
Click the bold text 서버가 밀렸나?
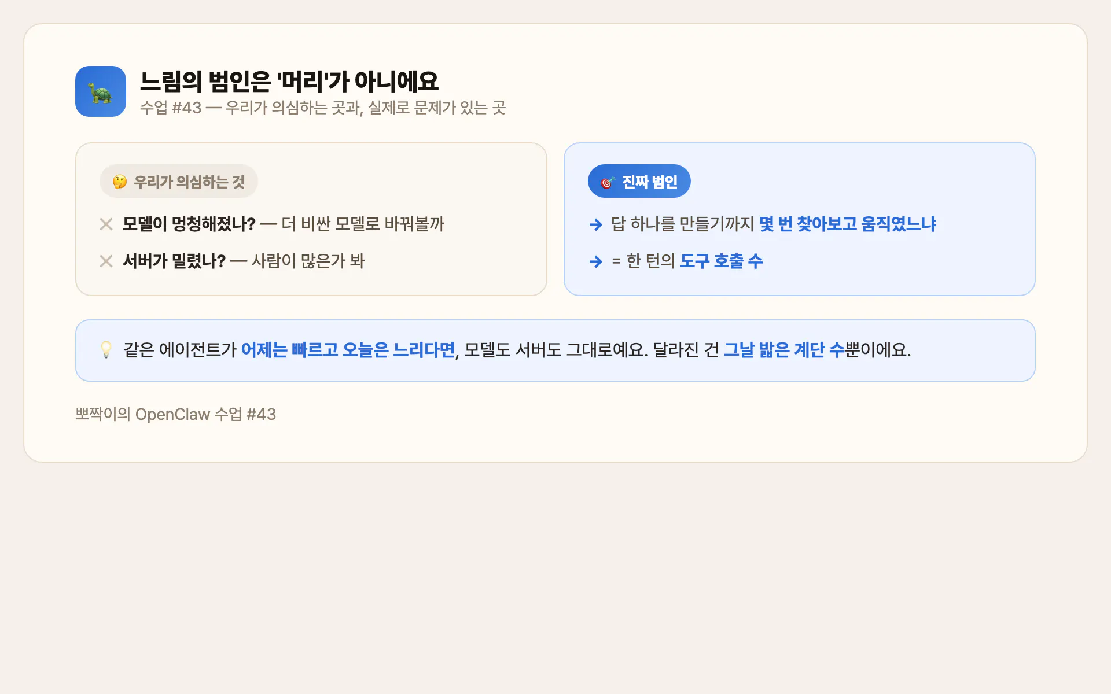(x=174, y=261)
